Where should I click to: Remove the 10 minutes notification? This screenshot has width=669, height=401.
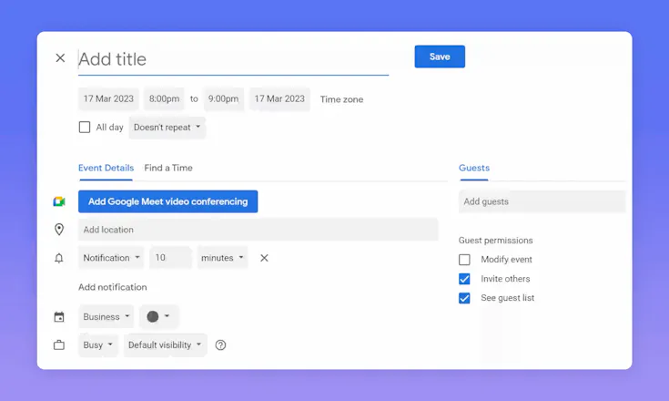click(x=264, y=258)
